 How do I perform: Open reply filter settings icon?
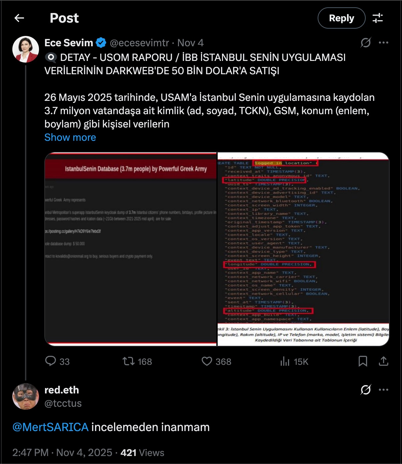(x=378, y=18)
